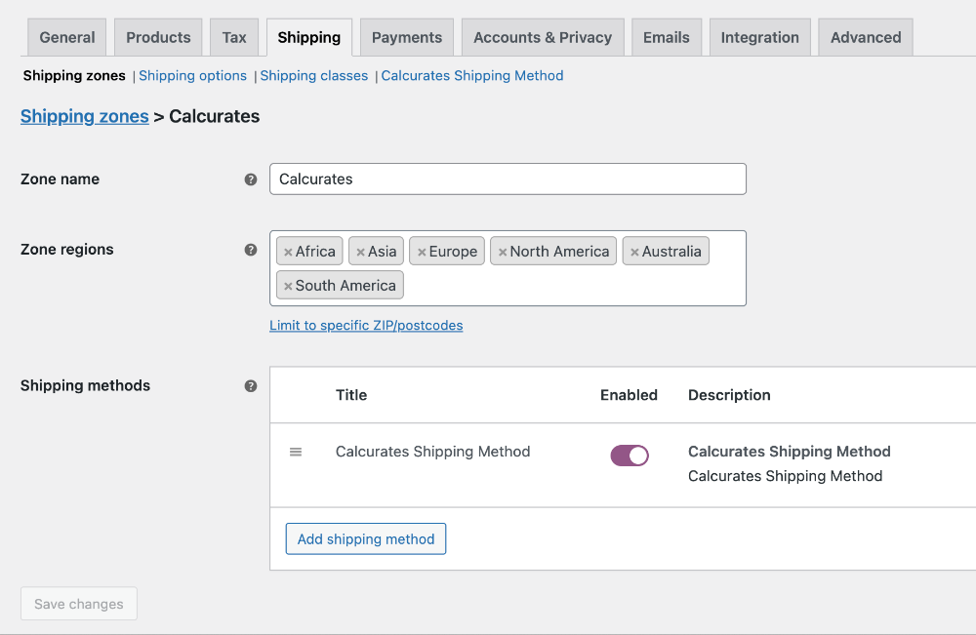The width and height of the screenshot is (976, 635).
Task: Click the Calcurates Shipping Method title cell
Action: pos(433,452)
